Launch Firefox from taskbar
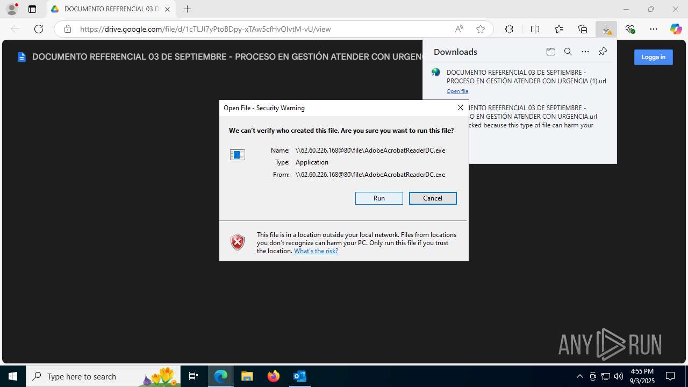Viewport: 688px width, 387px height. pos(274,376)
